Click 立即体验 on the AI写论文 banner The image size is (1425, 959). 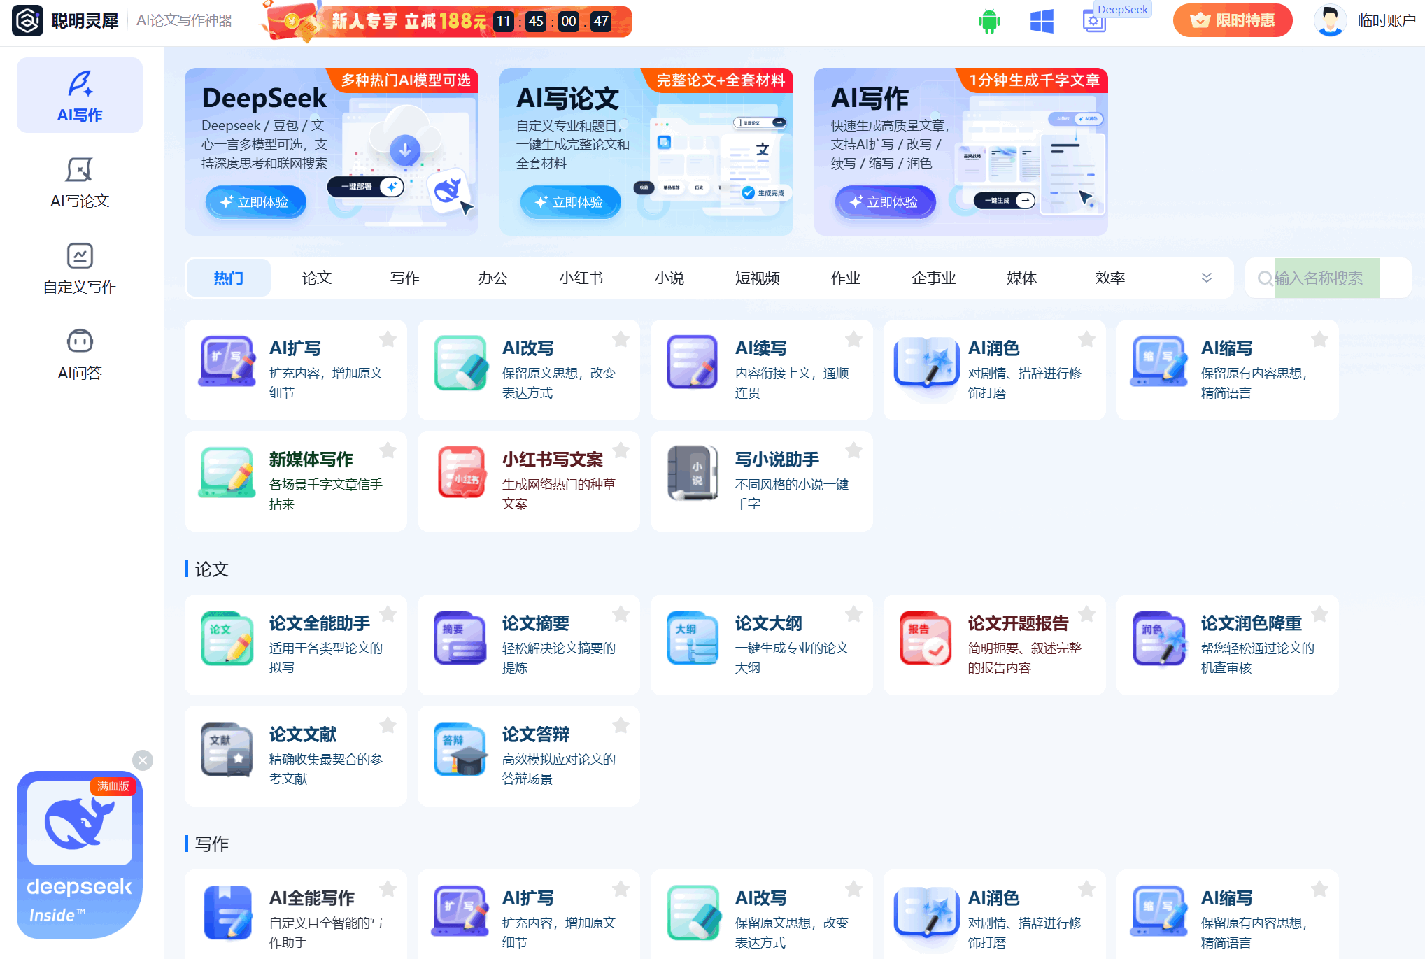pyautogui.click(x=571, y=202)
